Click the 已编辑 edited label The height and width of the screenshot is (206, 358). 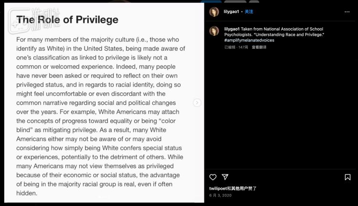pyautogui.click(x=229, y=47)
